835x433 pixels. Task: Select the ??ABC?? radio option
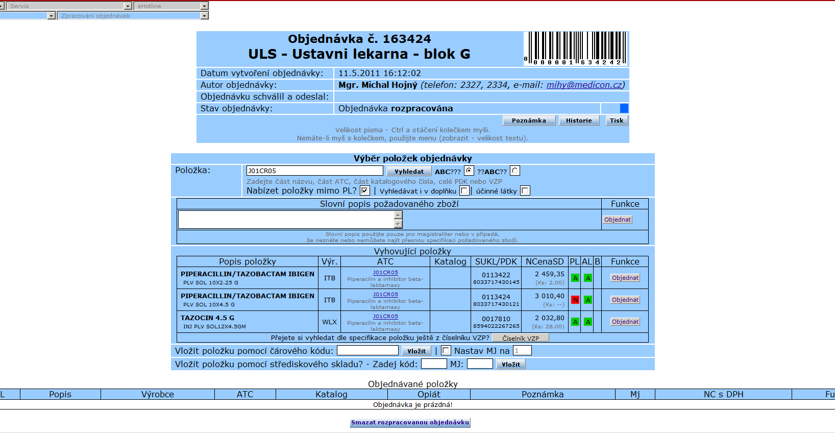[515, 171]
